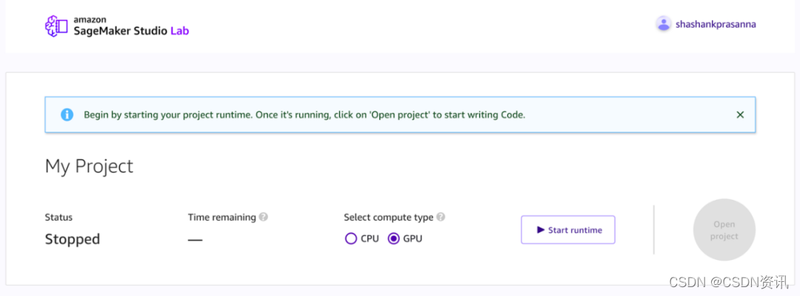This screenshot has width=800, height=296.
Task: Click the Open project round button
Action: click(724, 230)
